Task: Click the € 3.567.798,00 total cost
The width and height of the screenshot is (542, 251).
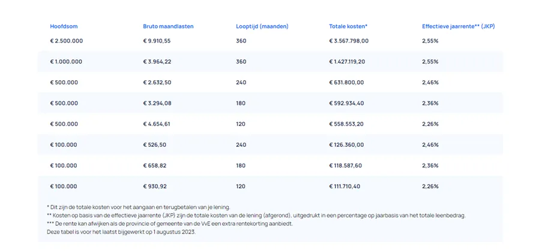Action: (x=349, y=41)
